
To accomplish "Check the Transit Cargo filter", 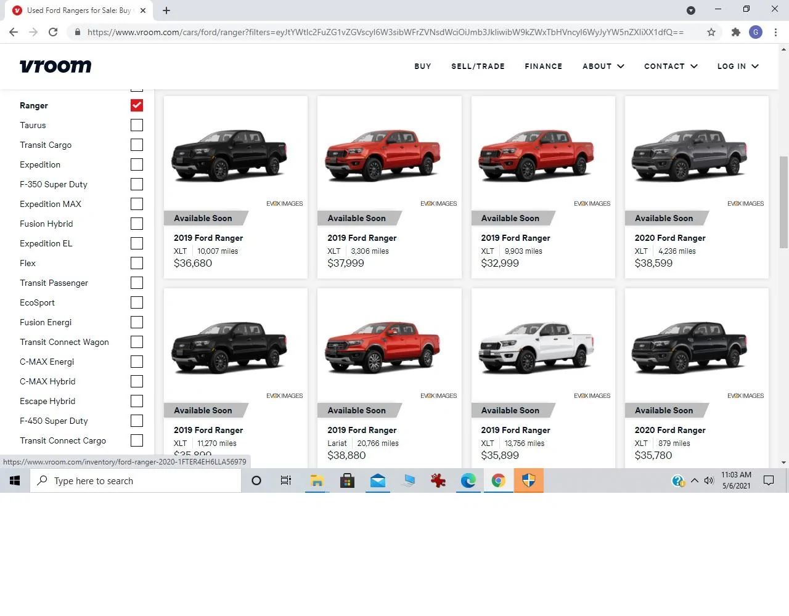I will click(137, 145).
